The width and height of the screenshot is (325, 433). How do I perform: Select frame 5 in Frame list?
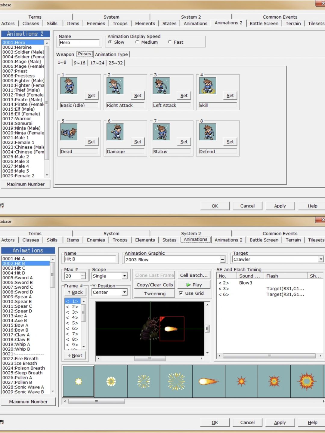73,323
